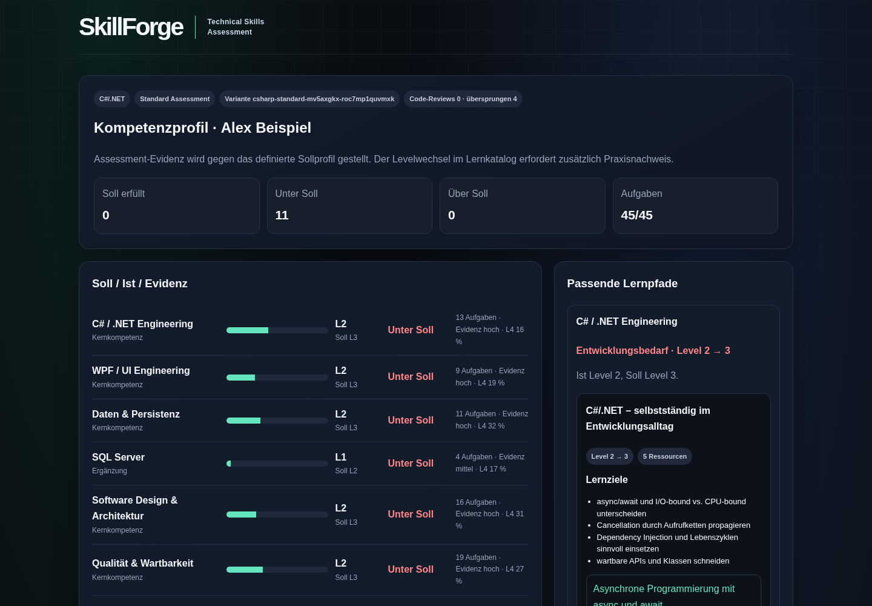Select the Aufgaben 45/45 stat card
Viewport: 872px width, 606px height.
pos(695,205)
